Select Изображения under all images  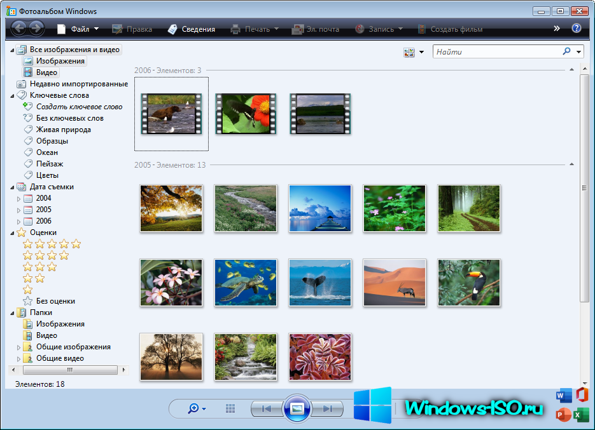pos(54,61)
